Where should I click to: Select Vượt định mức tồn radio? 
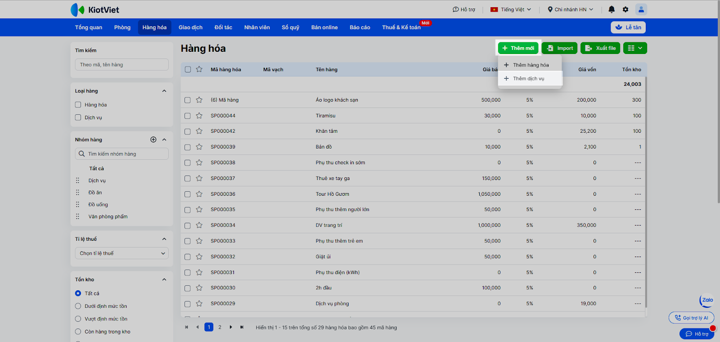(x=78, y=319)
